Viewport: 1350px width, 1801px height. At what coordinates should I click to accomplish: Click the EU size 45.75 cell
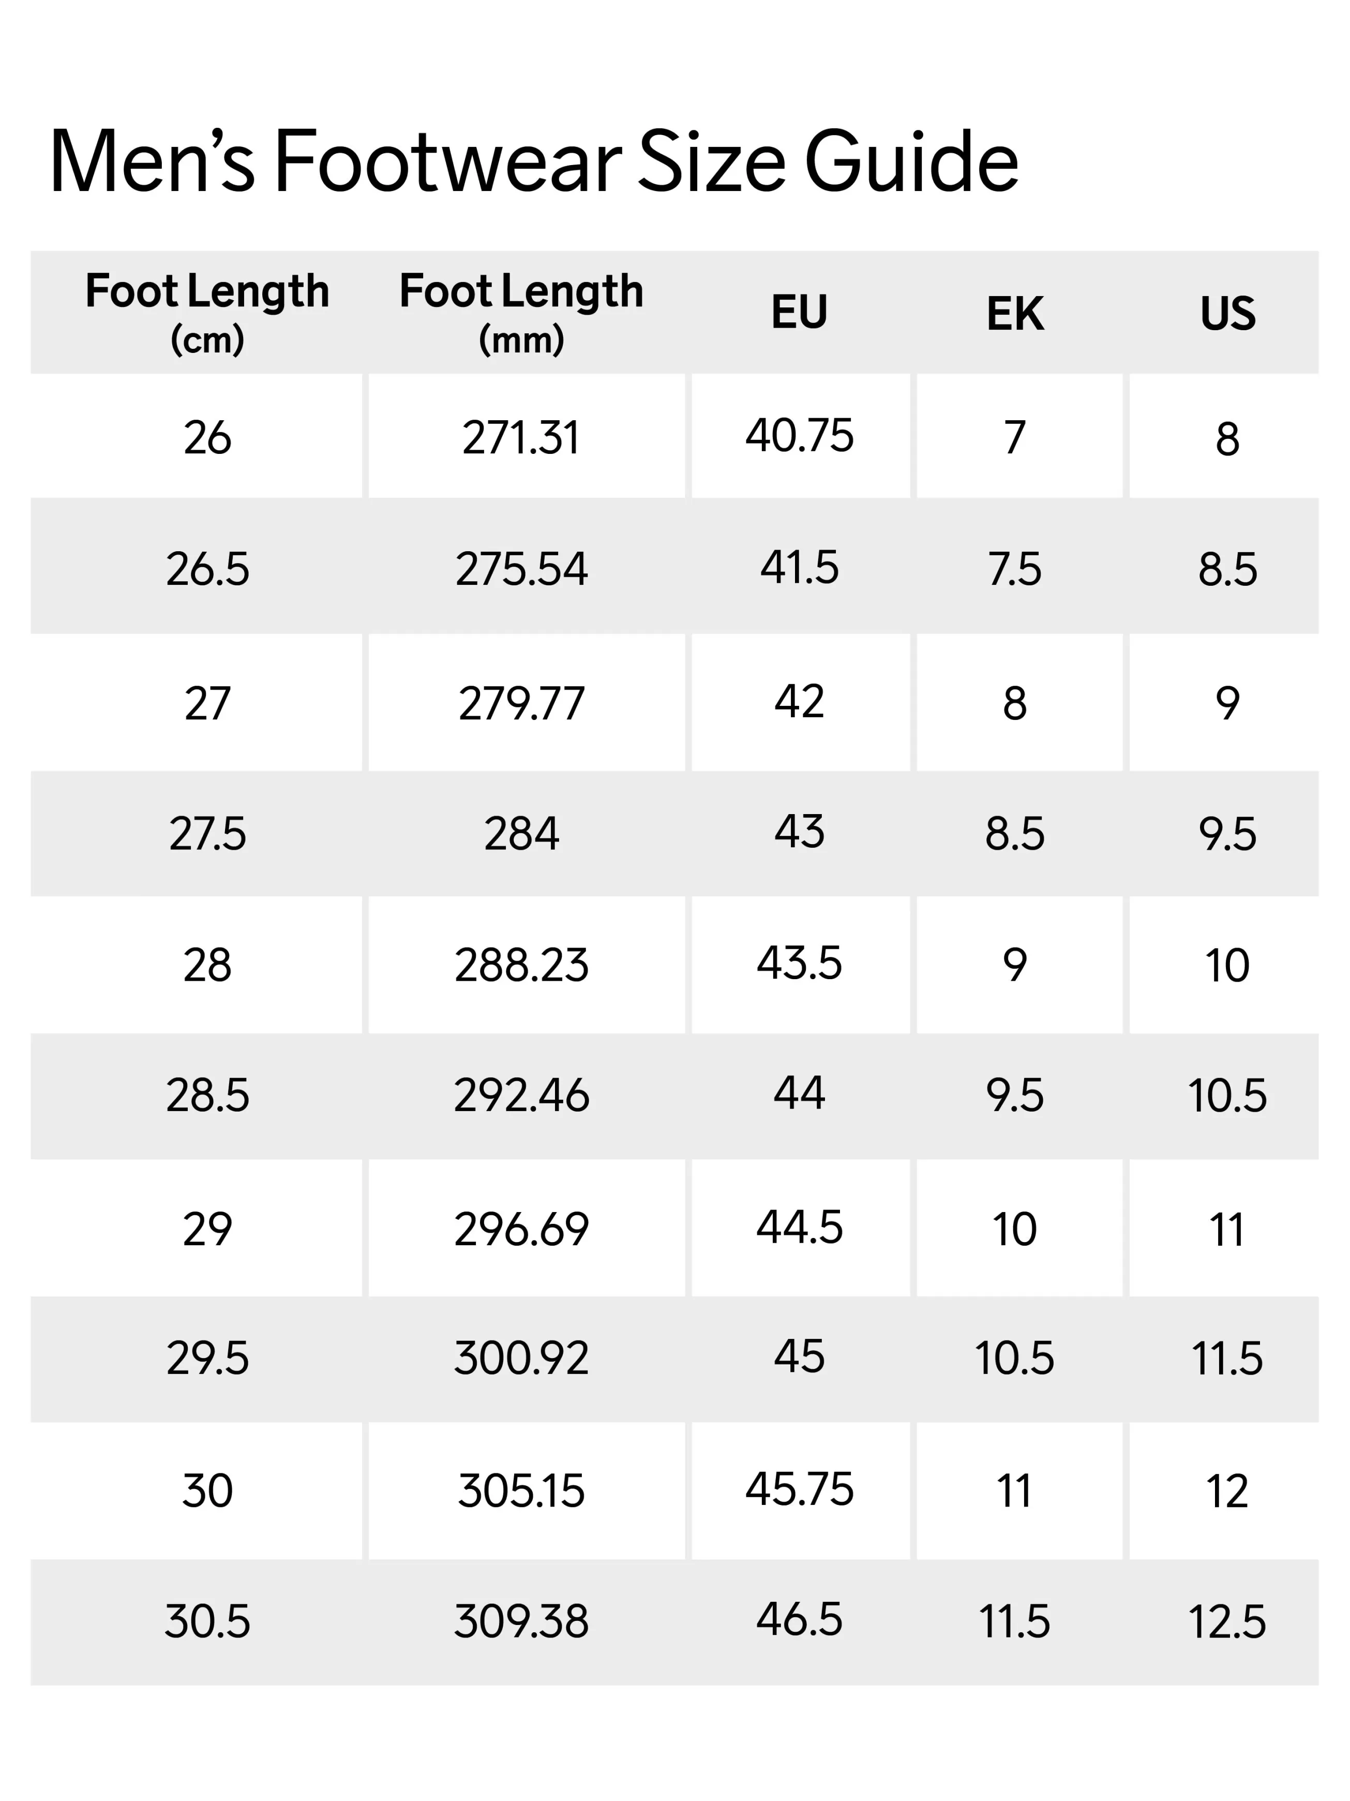[799, 1489]
